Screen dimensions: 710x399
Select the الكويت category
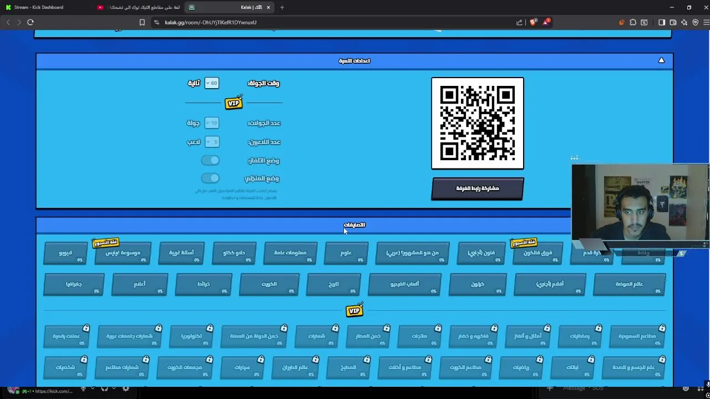(x=269, y=284)
